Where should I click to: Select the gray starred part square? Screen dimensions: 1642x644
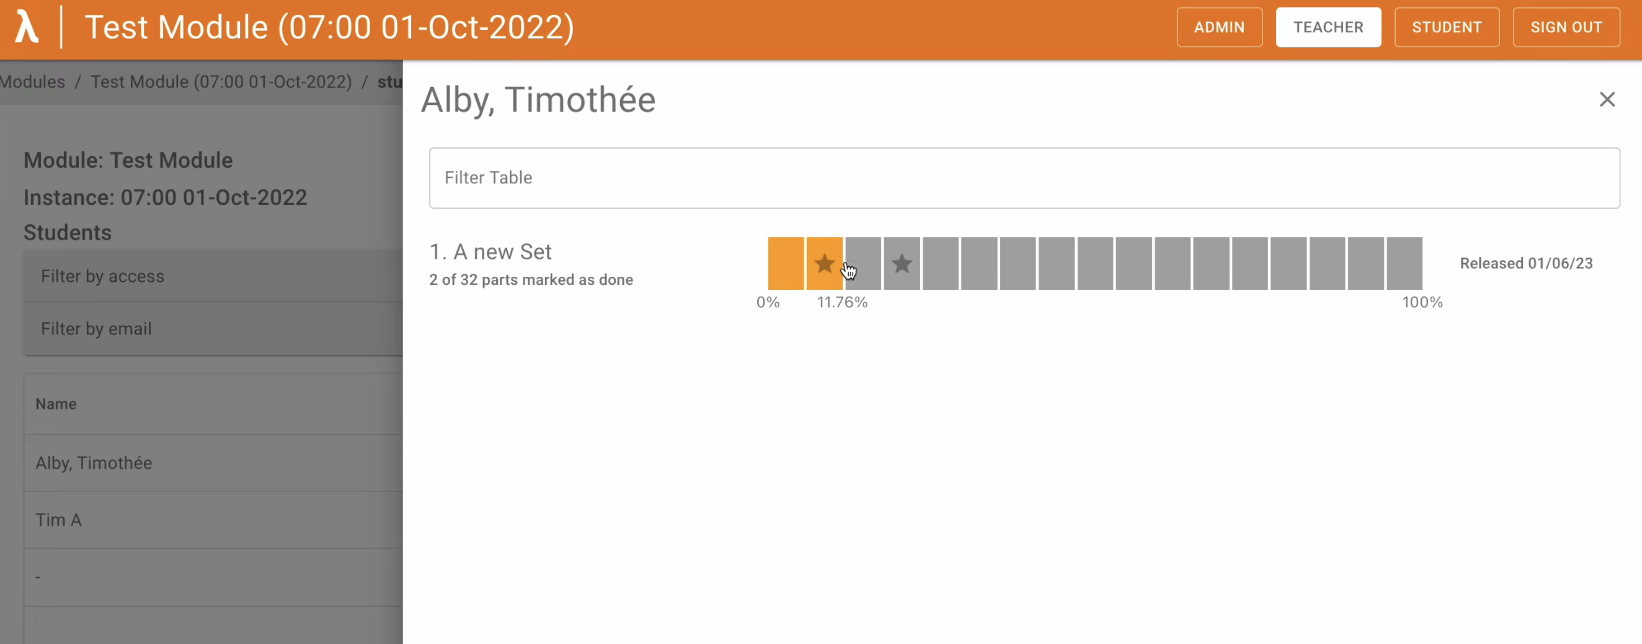pyautogui.click(x=902, y=263)
